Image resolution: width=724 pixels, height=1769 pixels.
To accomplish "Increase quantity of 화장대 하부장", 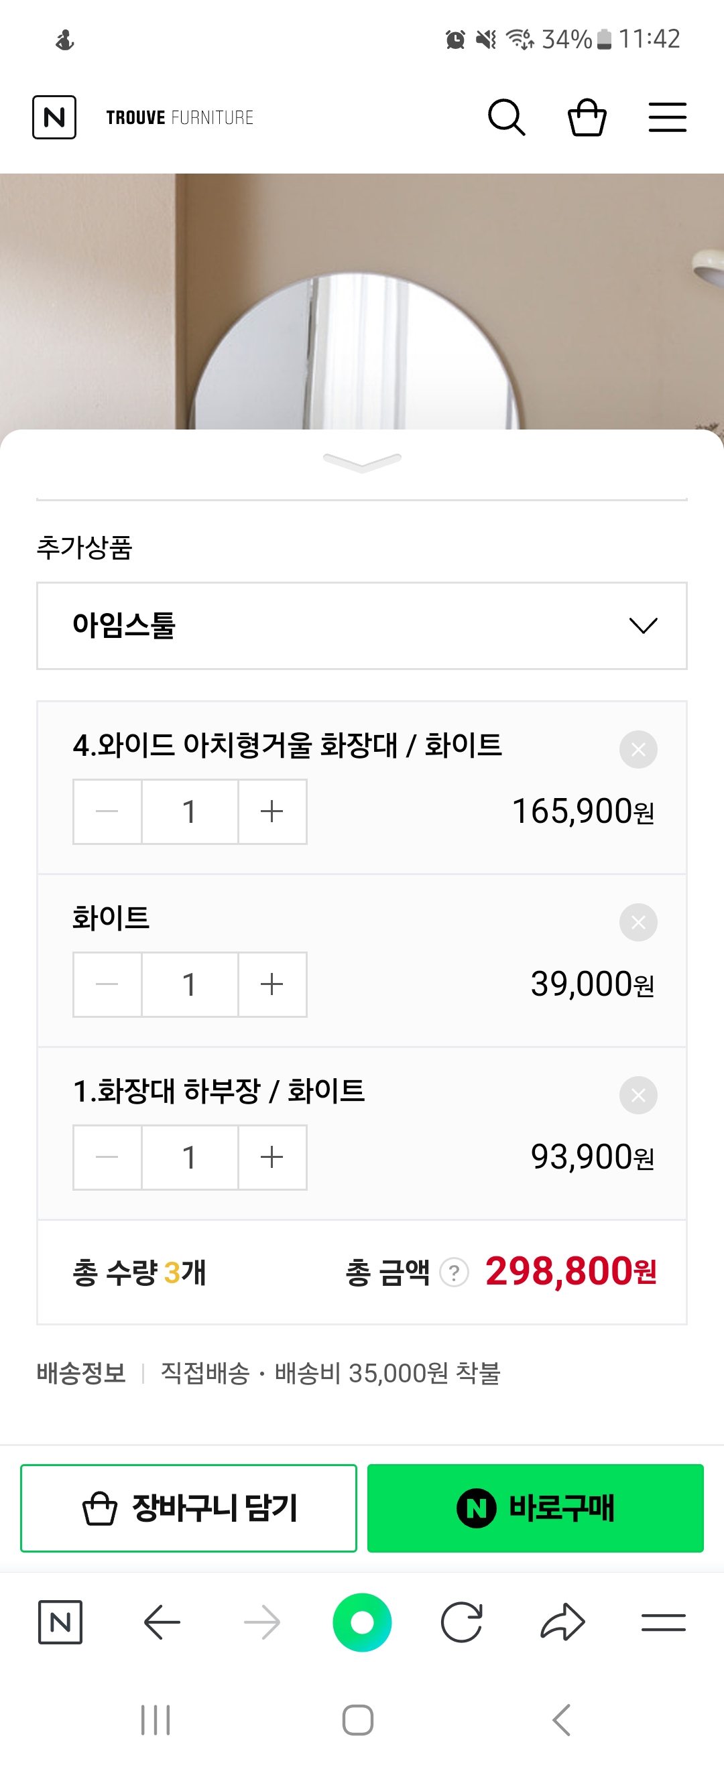I will pyautogui.click(x=272, y=1157).
